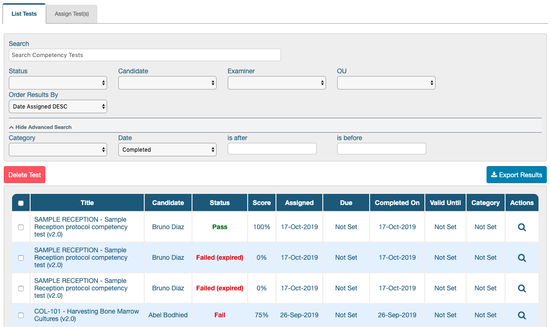Focus the 'is after' date field
The image size is (551, 327).
pyautogui.click(x=272, y=148)
